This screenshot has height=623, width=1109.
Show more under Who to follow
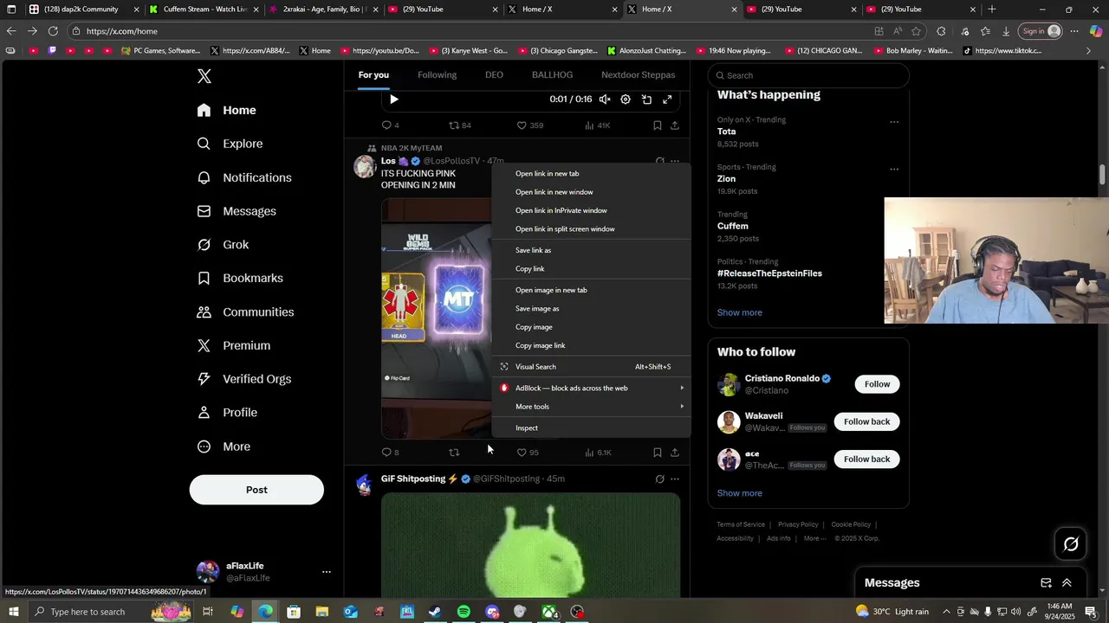740,493
